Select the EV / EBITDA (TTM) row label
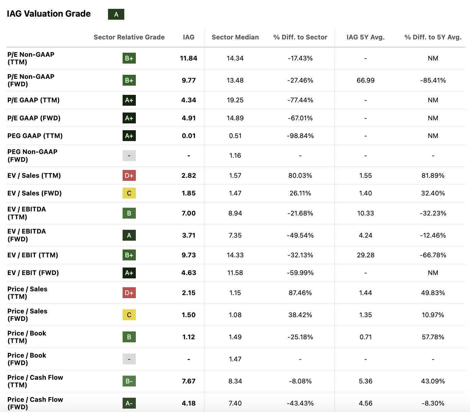 point(26,213)
